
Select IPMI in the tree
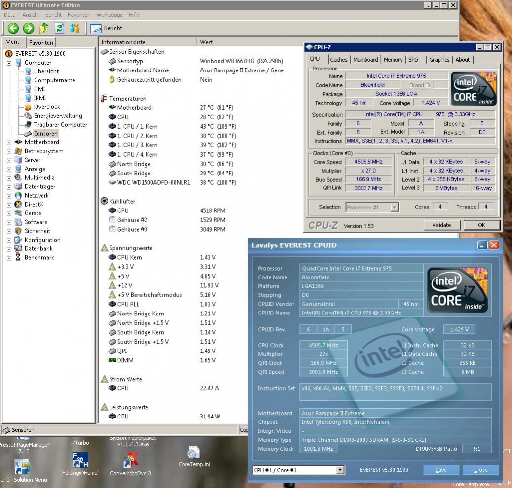pyautogui.click(x=40, y=98)
